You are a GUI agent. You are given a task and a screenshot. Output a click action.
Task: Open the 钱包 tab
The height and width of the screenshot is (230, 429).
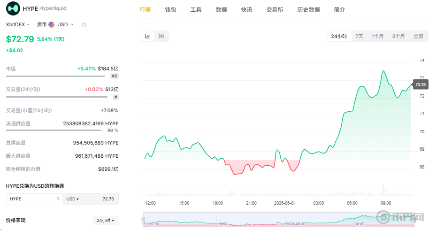click(x=170, y=10)
